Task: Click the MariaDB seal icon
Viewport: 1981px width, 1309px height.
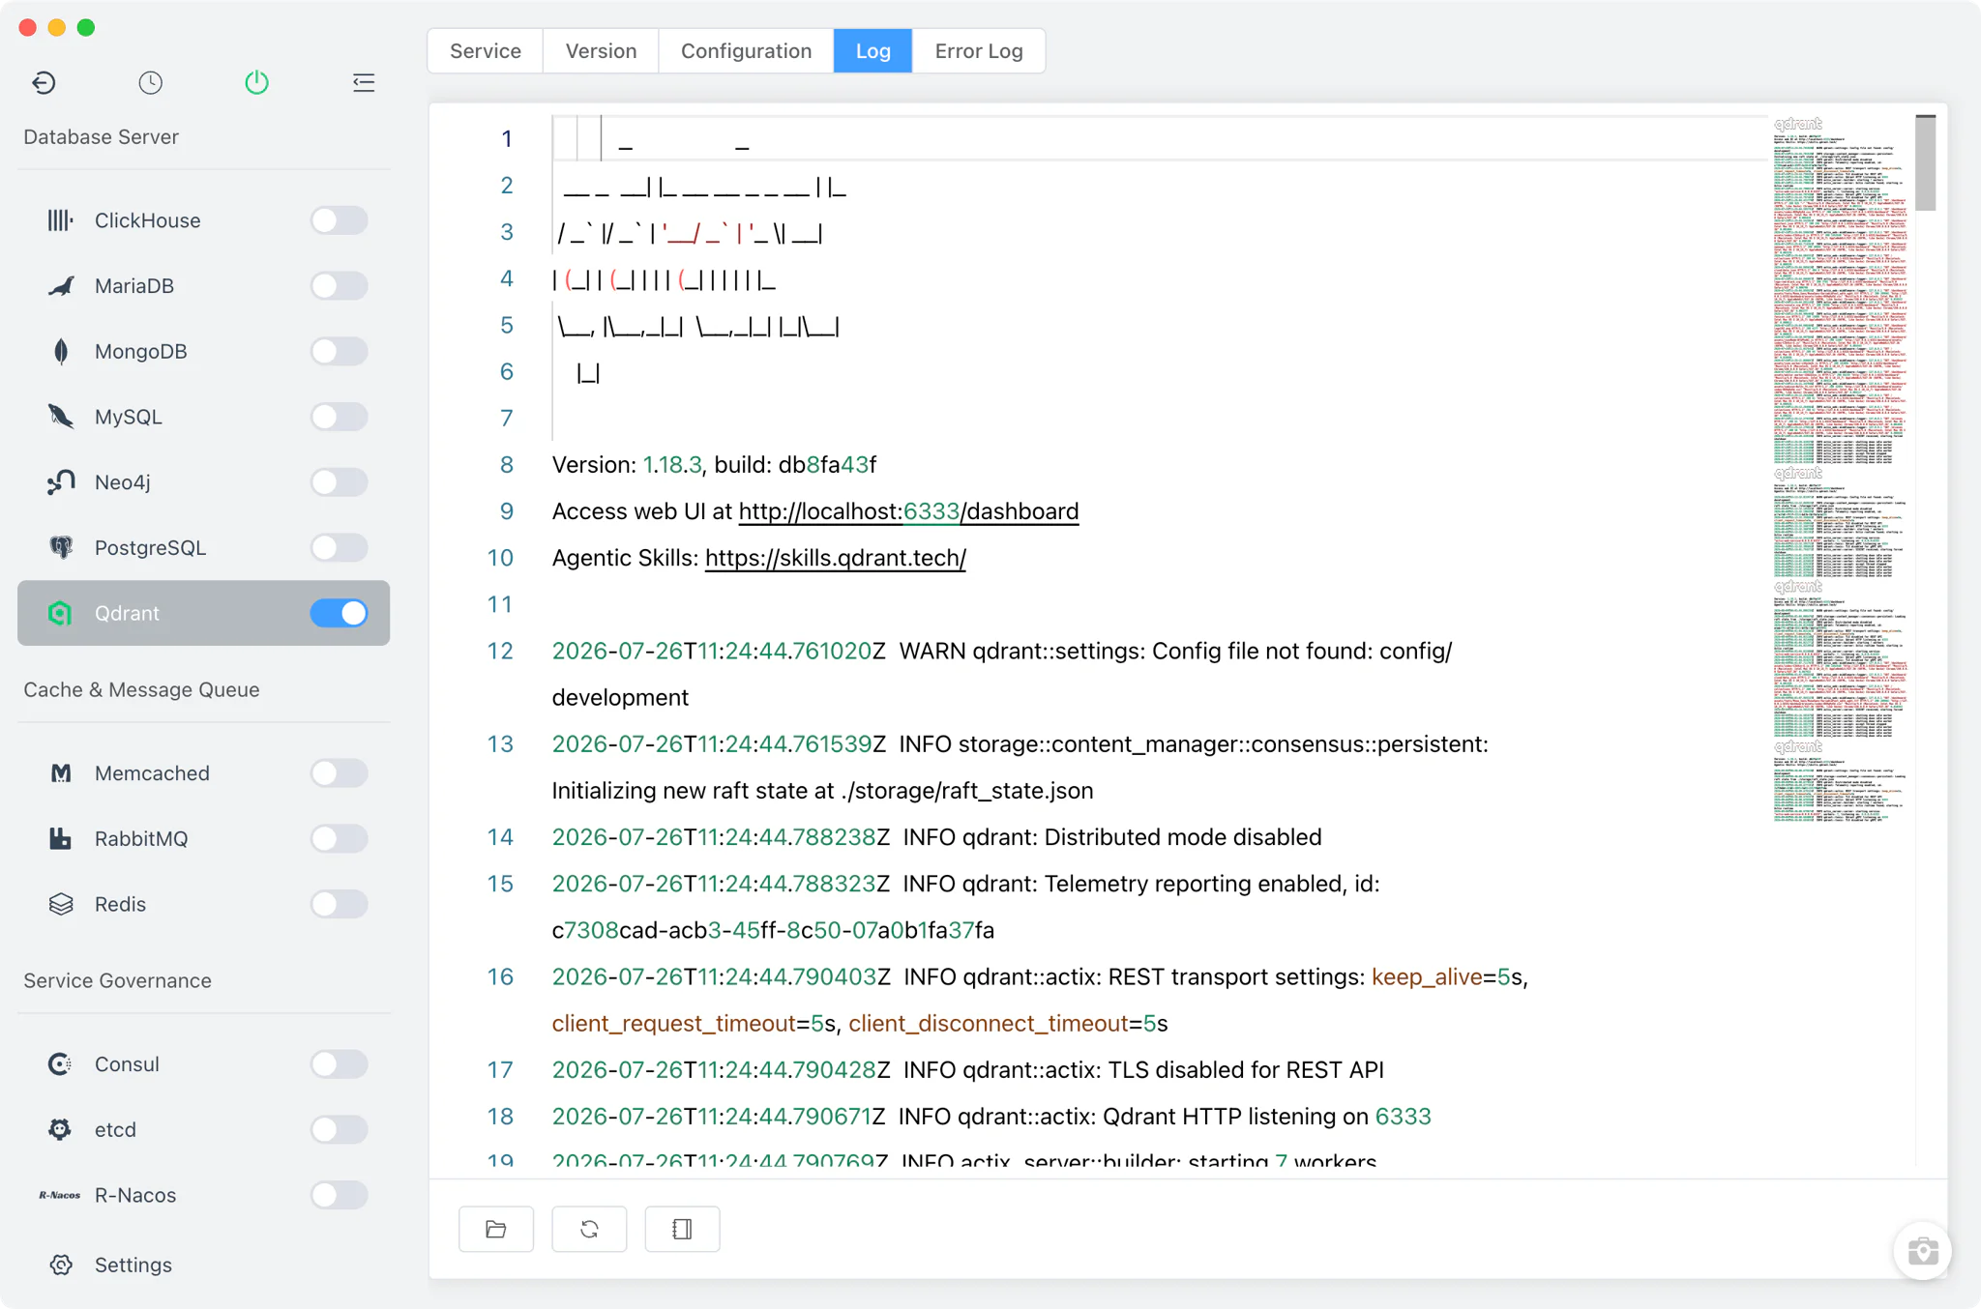Action: click(x=60, y=286)
